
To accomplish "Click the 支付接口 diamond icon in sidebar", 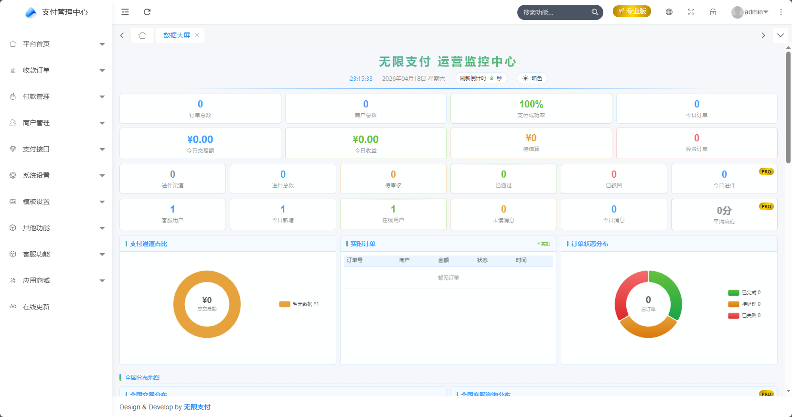I will (13, 149).
